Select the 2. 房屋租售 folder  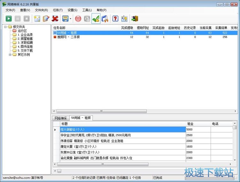(25, 39)
